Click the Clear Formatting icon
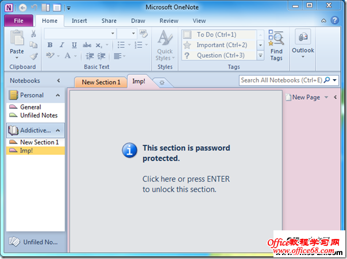The image size is (347, 259). (144, 34)
